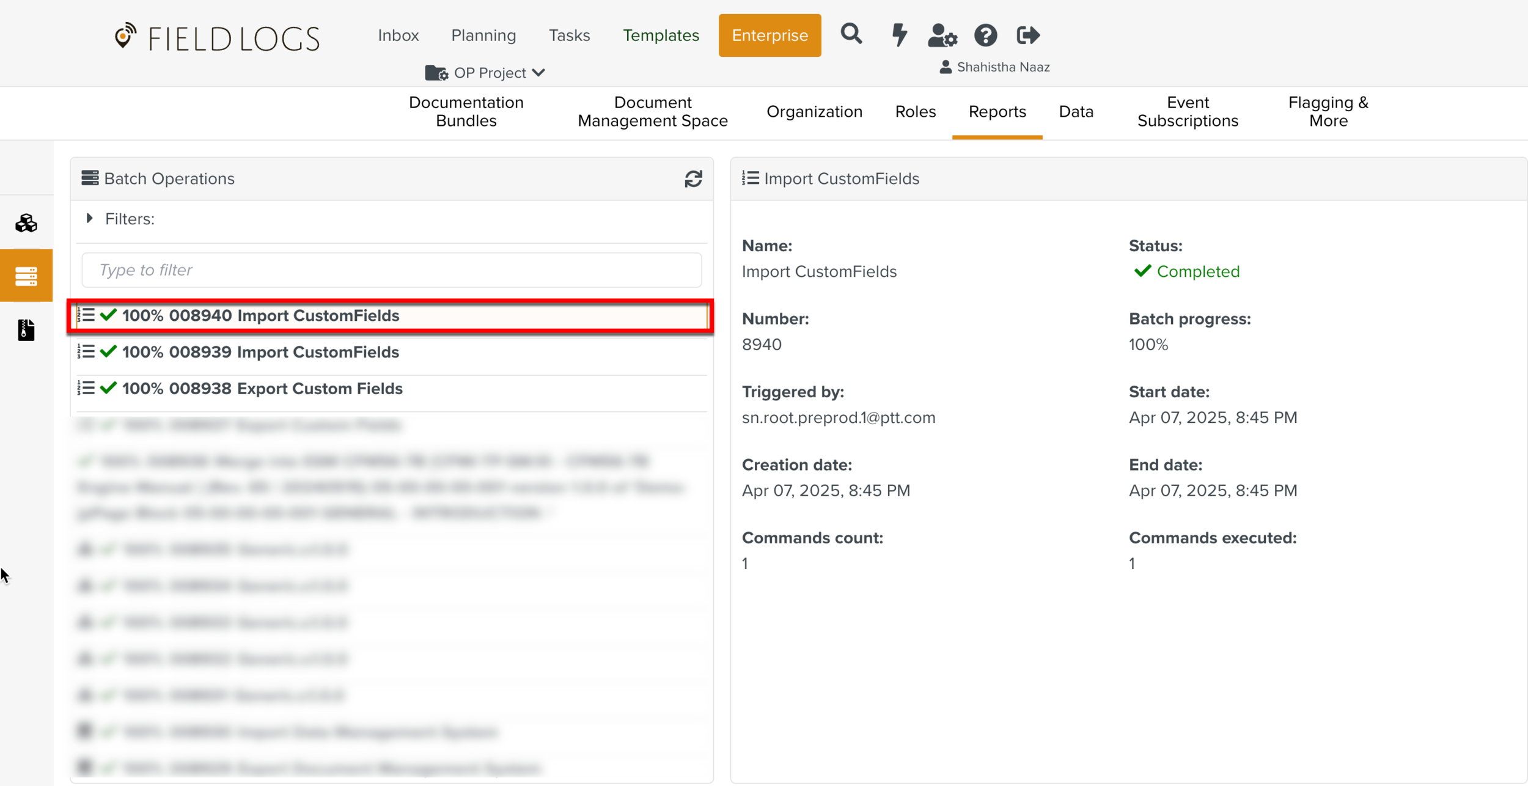The image size is (1528, 786).
Task: Open the Data tab
Action: tap(1076, 112)
